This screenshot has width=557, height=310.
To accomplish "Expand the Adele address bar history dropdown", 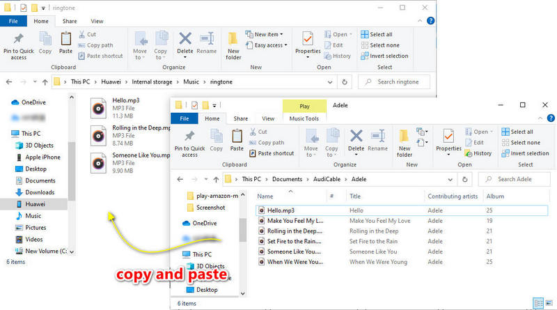I will click(x=450, y=180).
